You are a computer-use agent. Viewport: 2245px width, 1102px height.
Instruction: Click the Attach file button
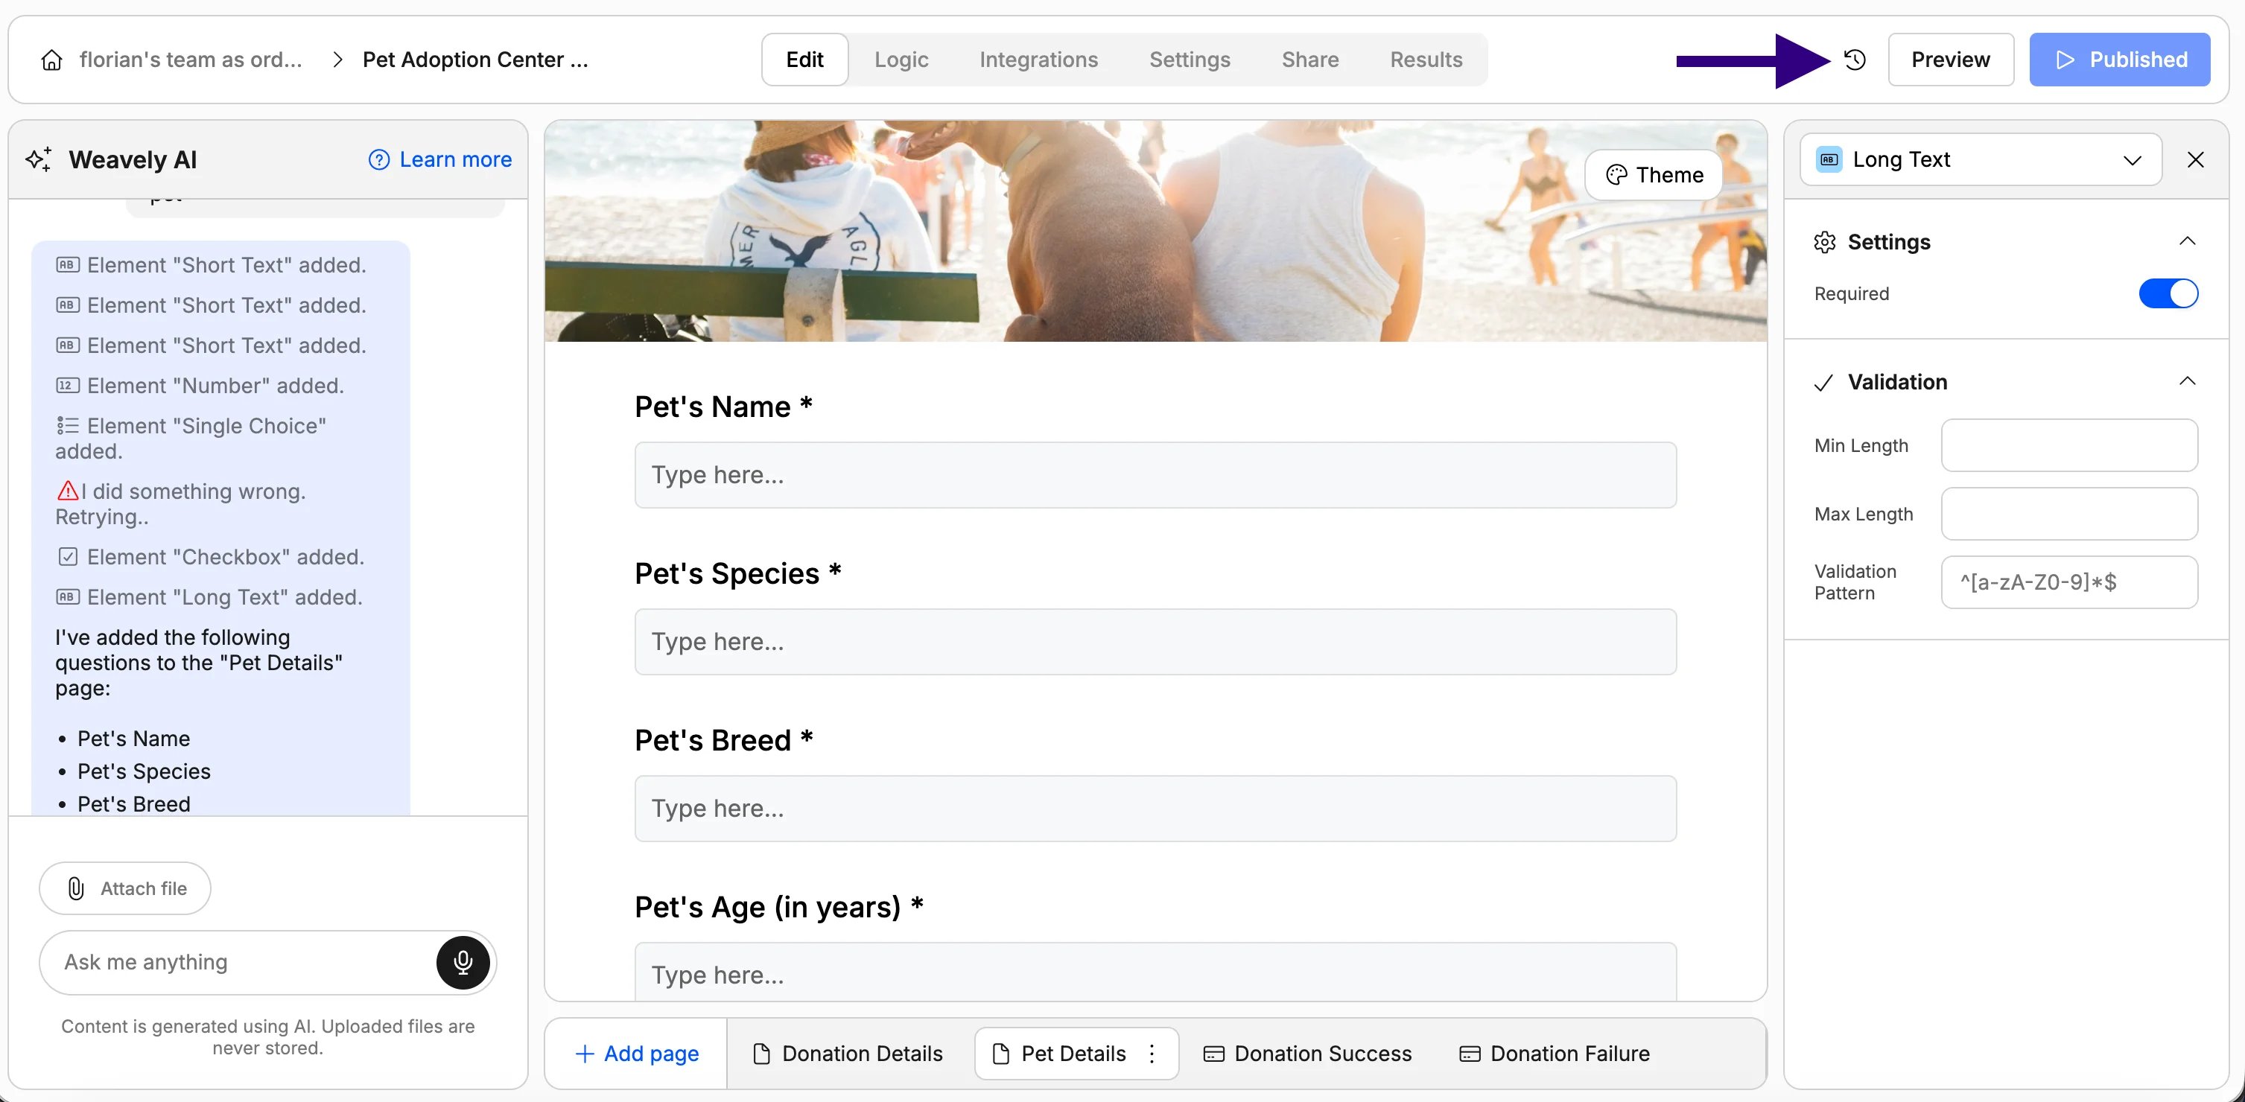[x=124, y=888]
